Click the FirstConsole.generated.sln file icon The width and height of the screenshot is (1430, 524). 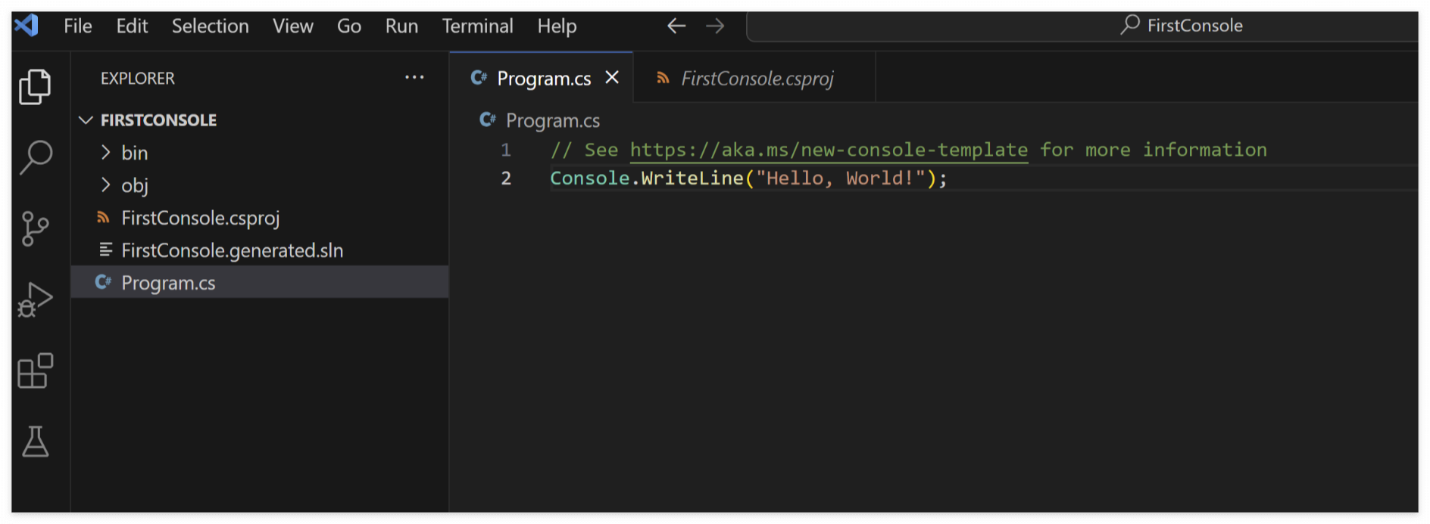click(x=106, y=250)
